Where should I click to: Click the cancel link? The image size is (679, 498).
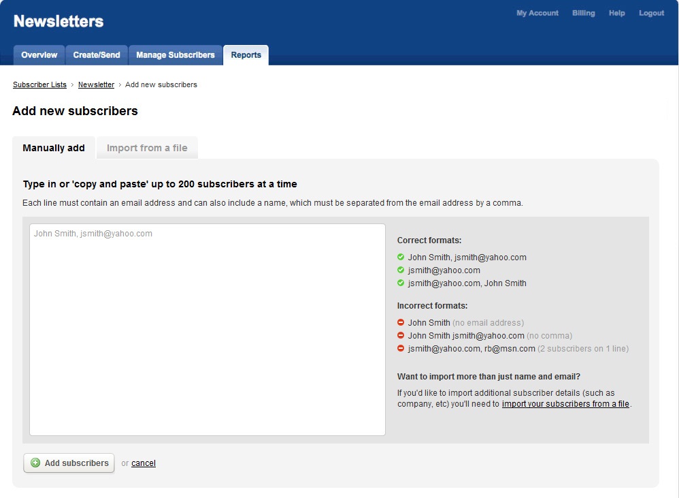coord(144,463)
